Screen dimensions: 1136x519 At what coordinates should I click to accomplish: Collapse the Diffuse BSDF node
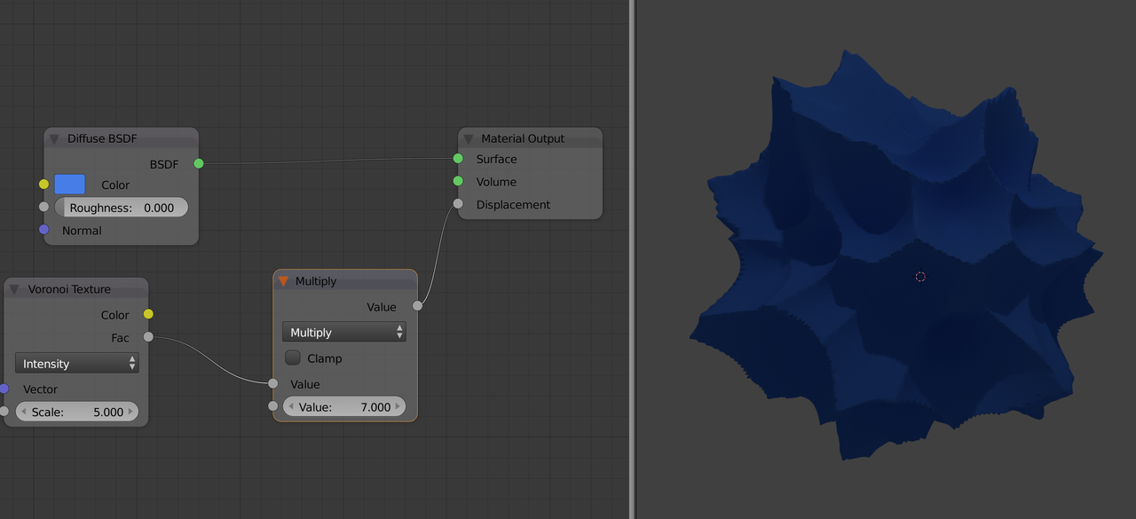point(54,139)
